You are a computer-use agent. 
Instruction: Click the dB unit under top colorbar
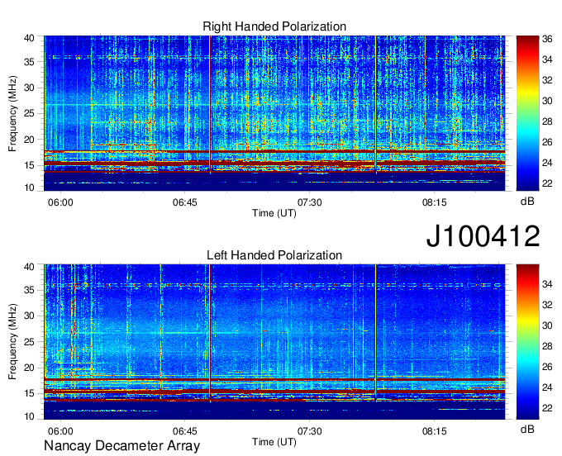click(527, 202)
